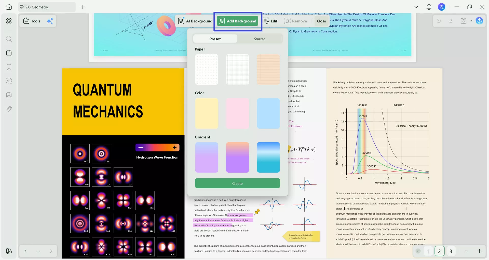489x260 pixels.
Task: Select the dotted paper background preset
Action: pos(207,69)
